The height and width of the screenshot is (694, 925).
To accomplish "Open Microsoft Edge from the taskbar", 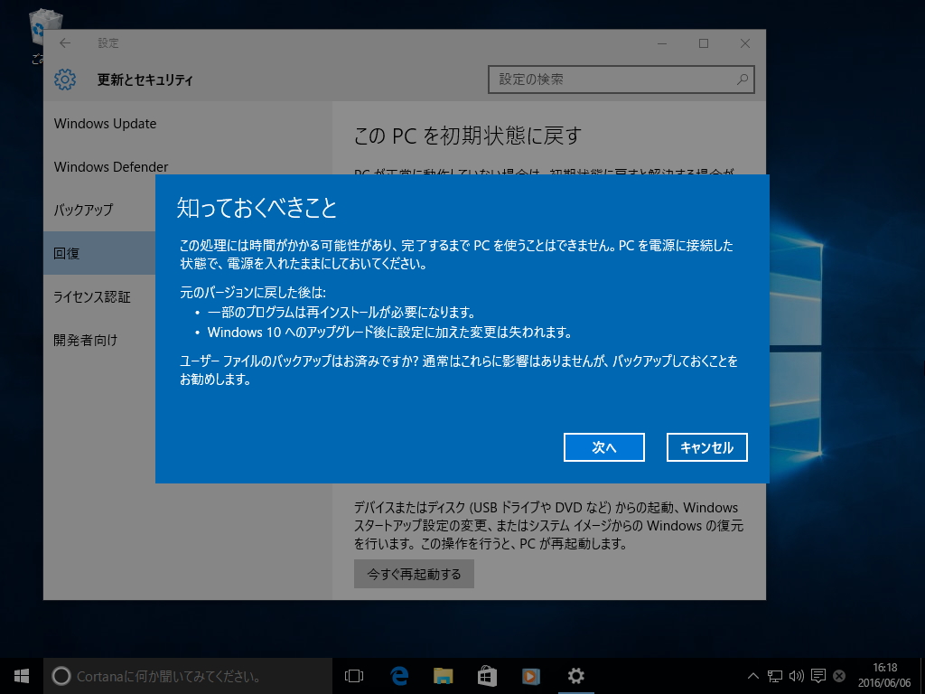I will tap(397, 675).
